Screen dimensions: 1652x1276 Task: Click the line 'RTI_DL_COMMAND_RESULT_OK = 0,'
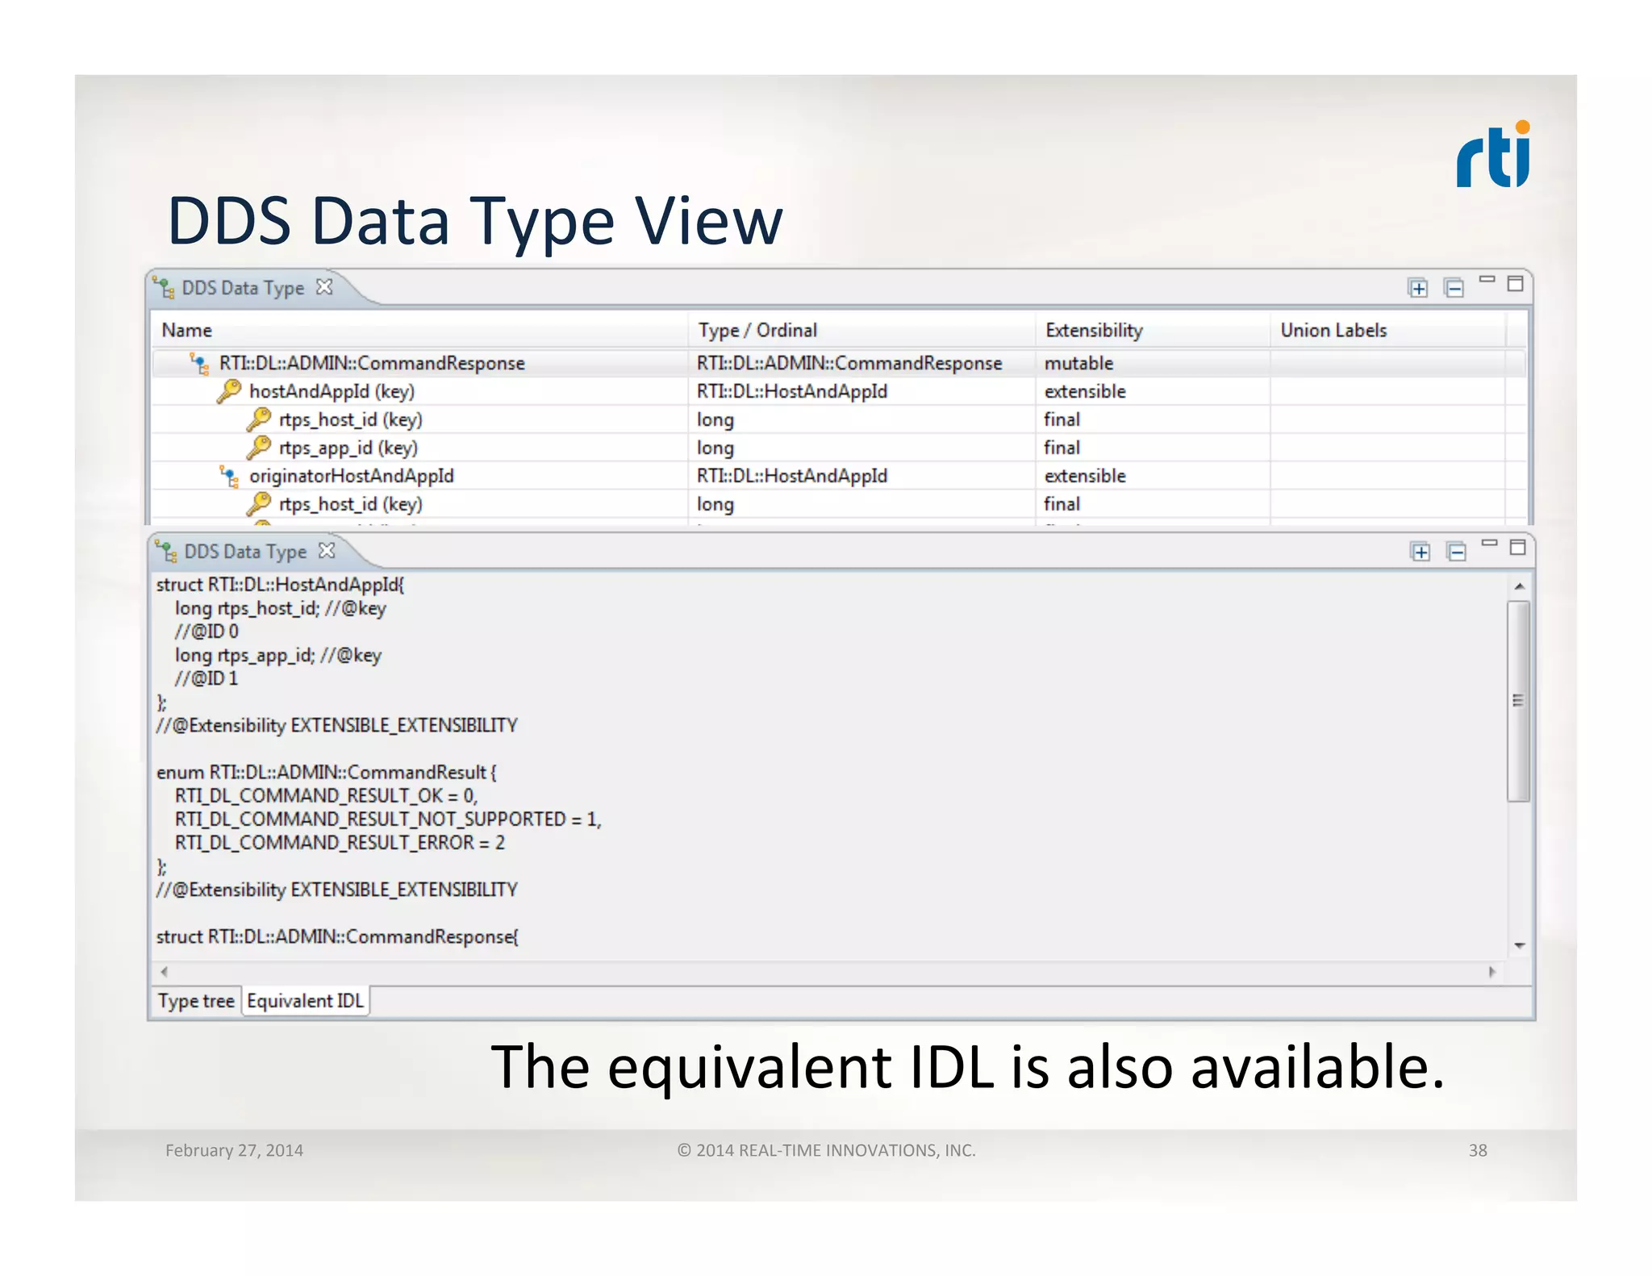(327, 796)
